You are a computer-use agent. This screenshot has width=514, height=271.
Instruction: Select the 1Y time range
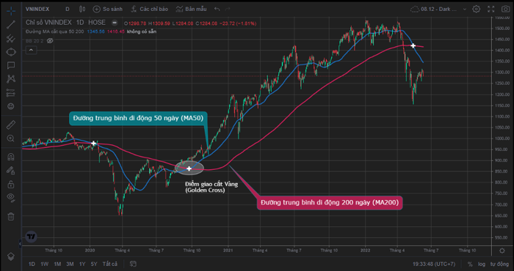click(x=82, y=264)
